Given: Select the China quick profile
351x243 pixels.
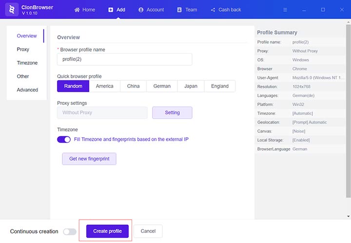Looking at the screenshot, I should pos(133,86).
